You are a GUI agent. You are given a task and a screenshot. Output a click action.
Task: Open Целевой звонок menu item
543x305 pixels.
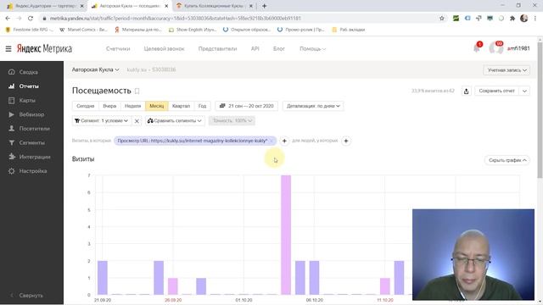(x=164, y=49)
